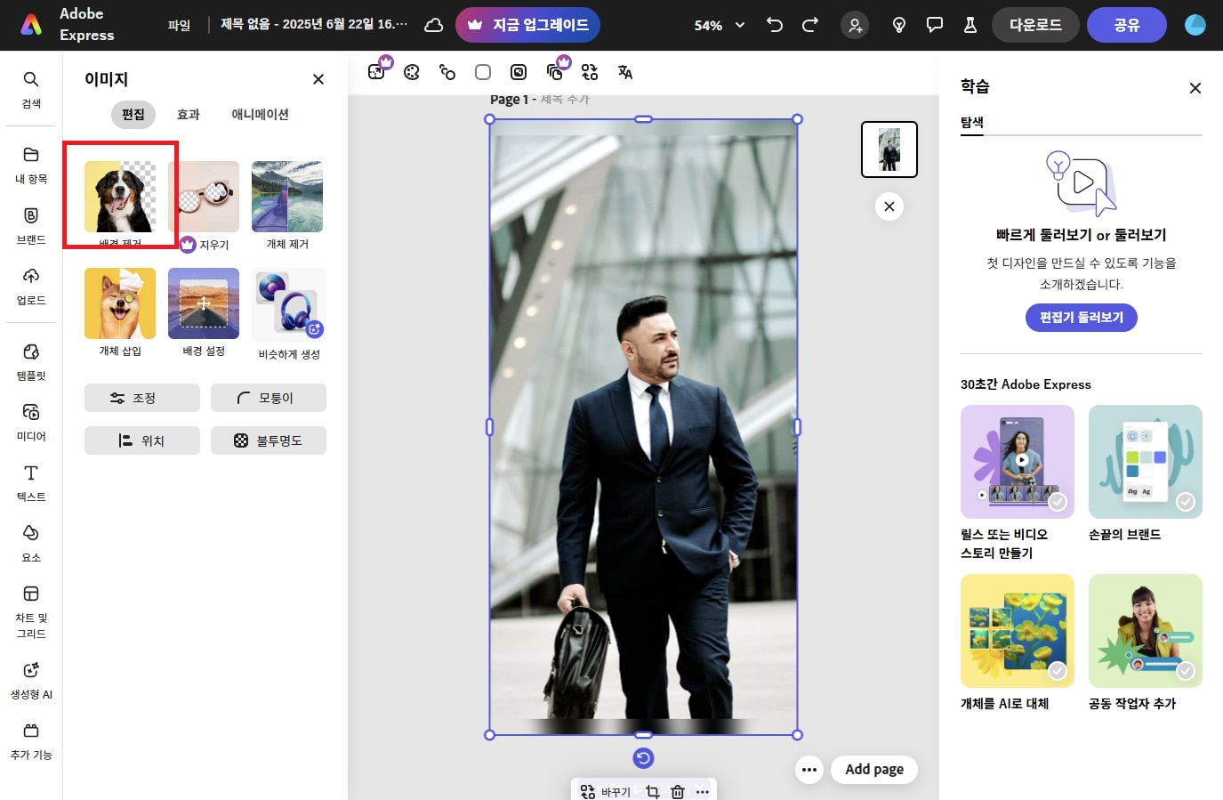The image size is (1223, 800).
Task: Open the 요소 elements panel
Action: pos(31,544)
